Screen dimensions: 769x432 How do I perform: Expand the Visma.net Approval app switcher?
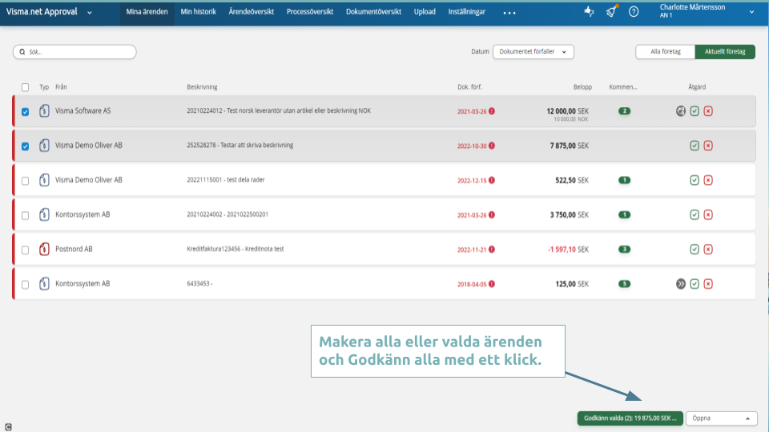point(89,12)
